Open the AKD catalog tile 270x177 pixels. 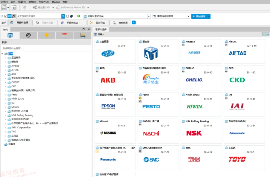tap(115, 78)
